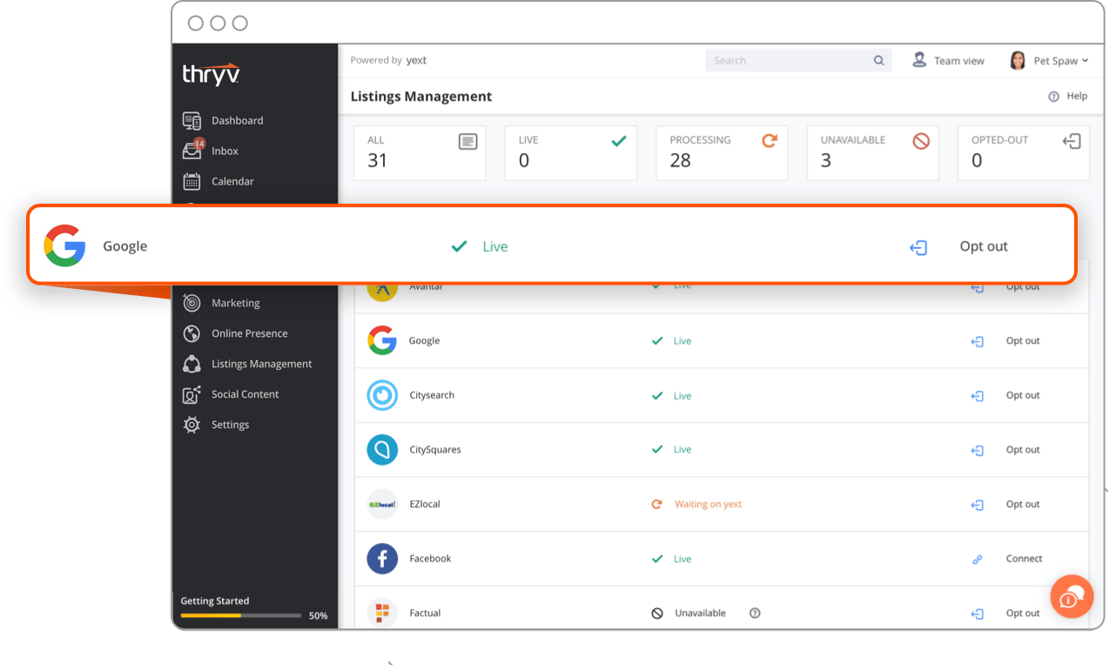This screenshot has width=1109, height=665.
Task: Click 'Waiting on yext' status for EZlocal
Action: (x=708, y=504)
